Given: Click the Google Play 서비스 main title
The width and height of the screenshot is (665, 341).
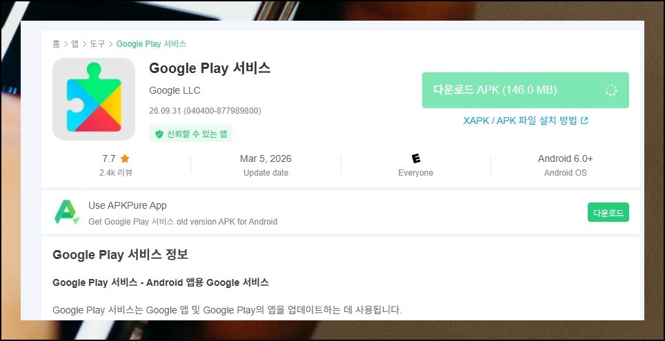Looking at the screenshot, I should 210,68.
